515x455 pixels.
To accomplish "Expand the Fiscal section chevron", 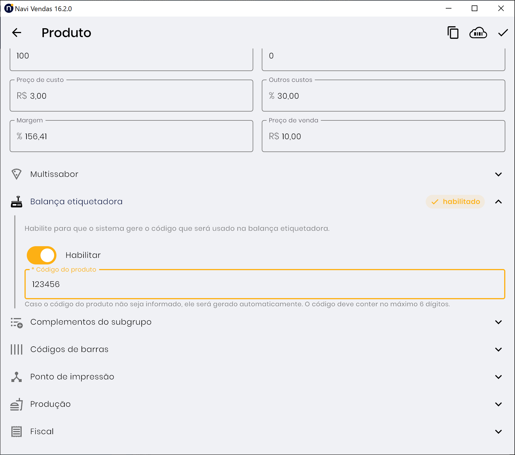I will (498, 432).
